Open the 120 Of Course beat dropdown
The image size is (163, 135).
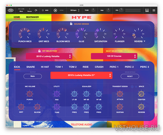click(114, 56)
